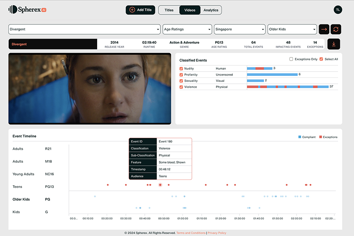This screenshot has width=354, height=236.
Task: Switch to the Titles tab
Action: (169, 10)
